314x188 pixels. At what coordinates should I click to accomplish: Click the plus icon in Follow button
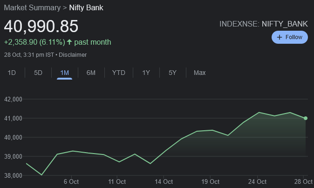point(280,37)
